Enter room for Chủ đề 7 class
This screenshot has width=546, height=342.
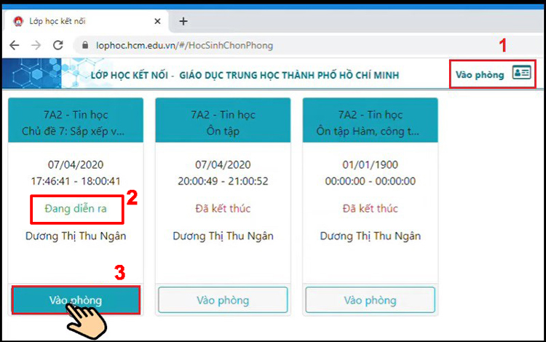click(x=76, y=301)
